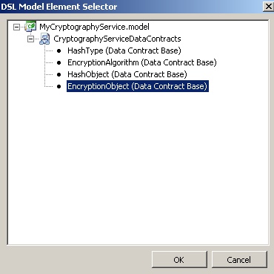
Task: Click the bullet icon beside EncryptionAlgorithm
Action: click(59, 62)
